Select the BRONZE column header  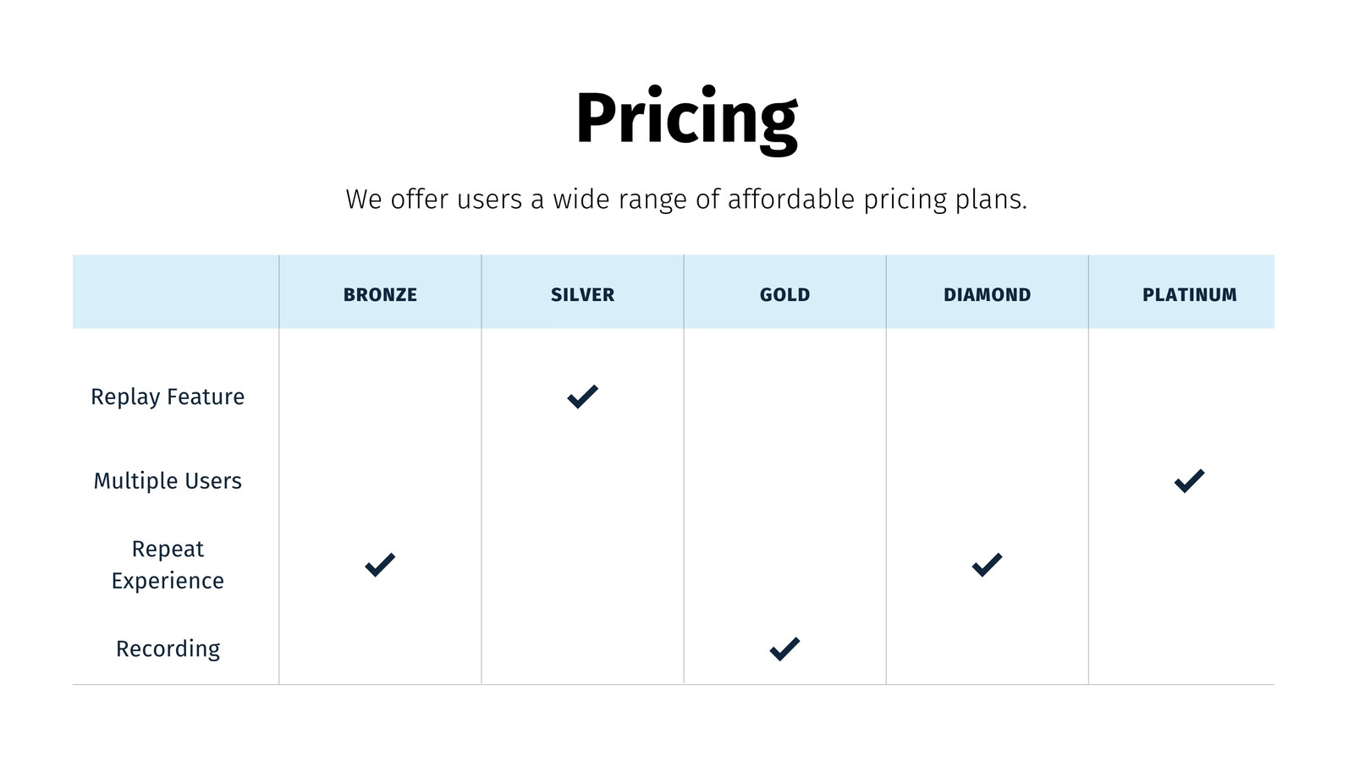pos(380,295)
